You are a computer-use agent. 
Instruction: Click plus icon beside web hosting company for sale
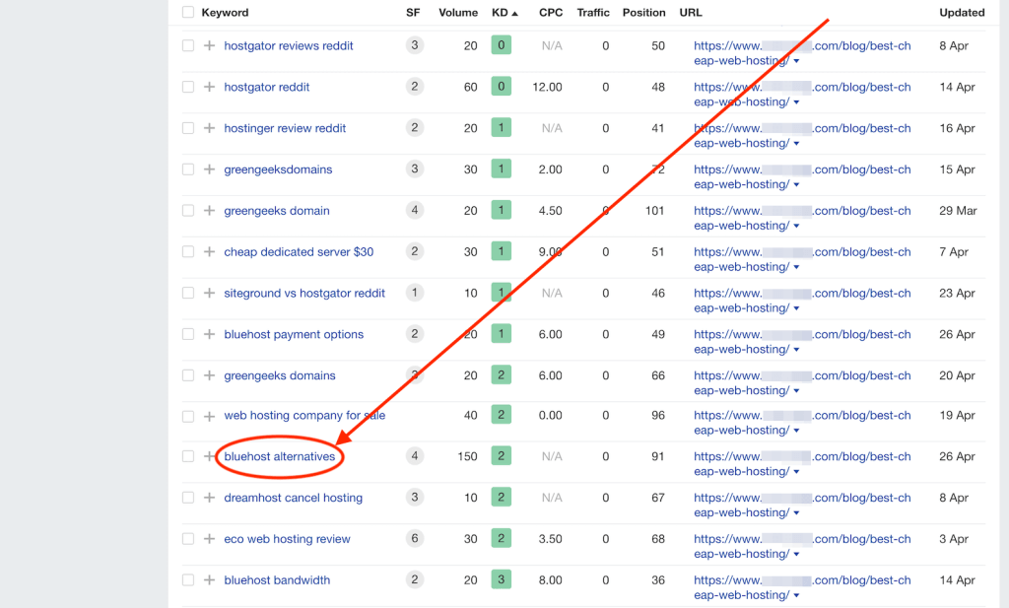click(209, 416)
